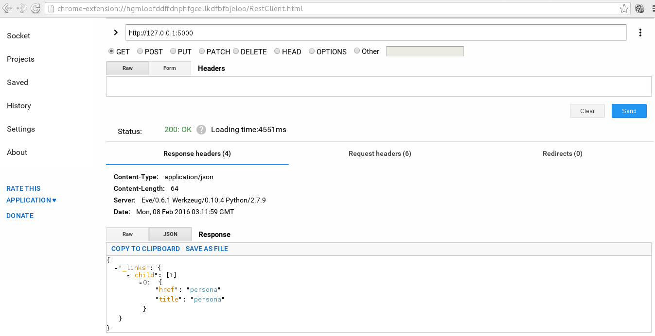
Task: Click the status code help question icon
Action: coord(201,130)
